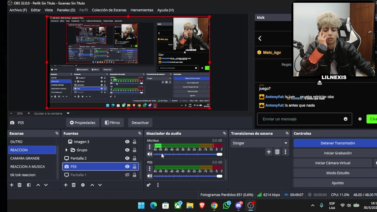Select the OUTRO scene
Image resolution: width=377 pixels, height=212 pixels.
32,142
